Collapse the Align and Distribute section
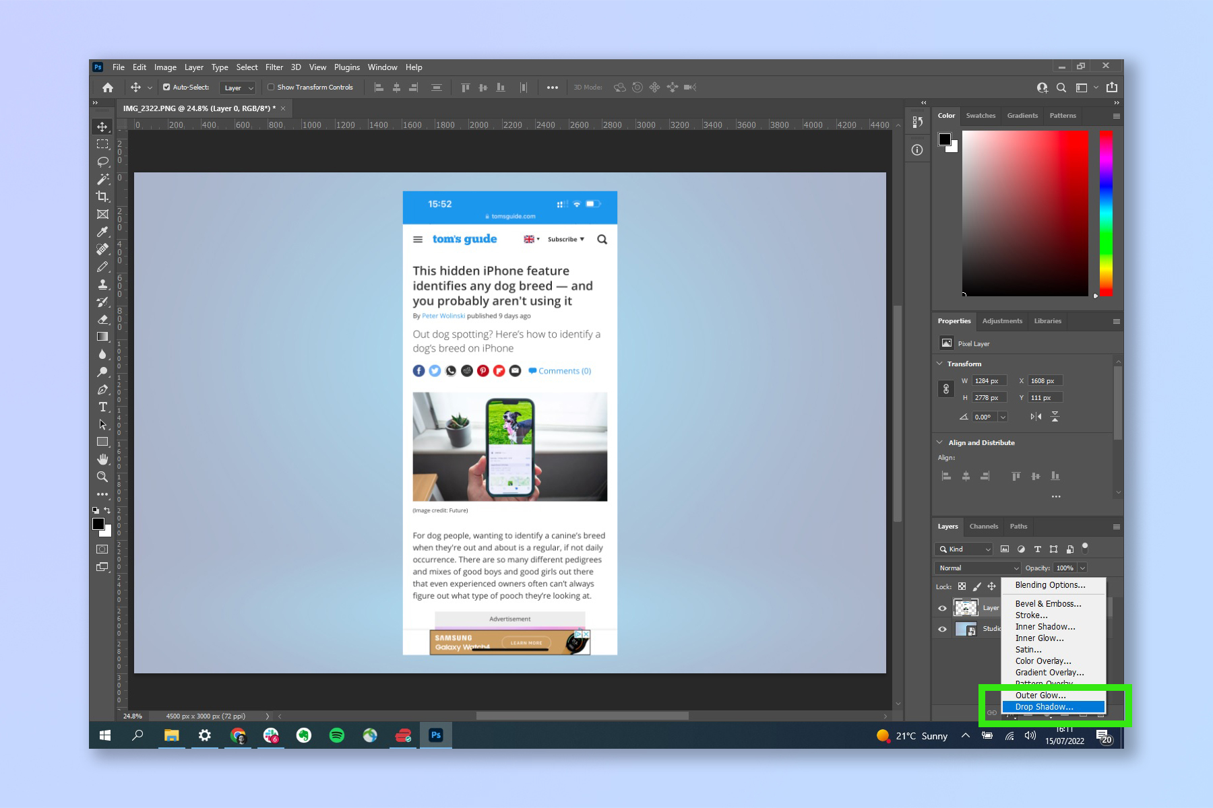The height and width of the screenshot is (808, 1213). [940, 442]
